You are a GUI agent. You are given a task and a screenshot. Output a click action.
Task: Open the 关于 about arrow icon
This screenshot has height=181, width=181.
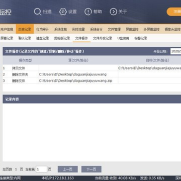coord(113,12)
